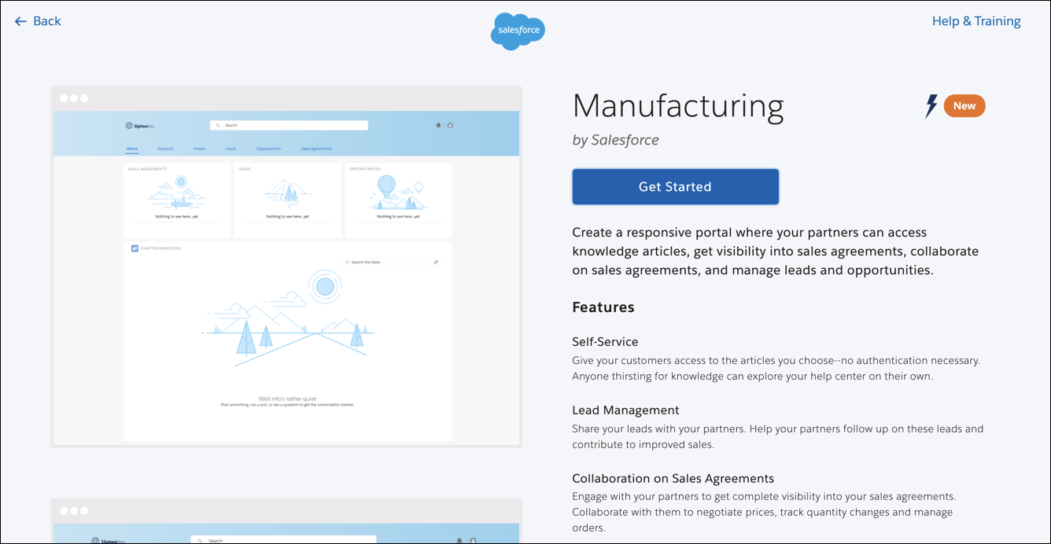Click the 'Create a responsive portal' description
The image size is (1051, 544).
click(x=776, y=252)
